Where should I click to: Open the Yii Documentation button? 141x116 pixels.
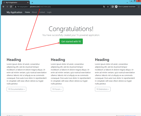[16, 89]
